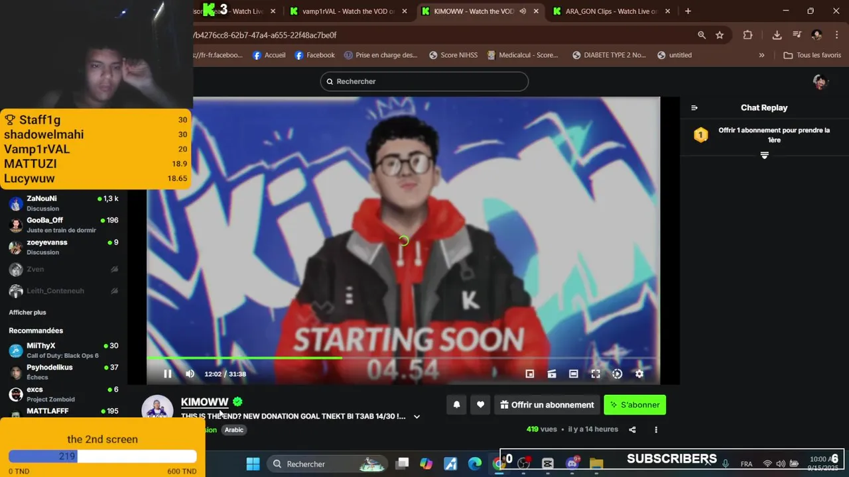Image resolution: width=849 pixels, height=477 pixels.
Task: Close the ARA_GON Clips tab
Action: (667, 11)
